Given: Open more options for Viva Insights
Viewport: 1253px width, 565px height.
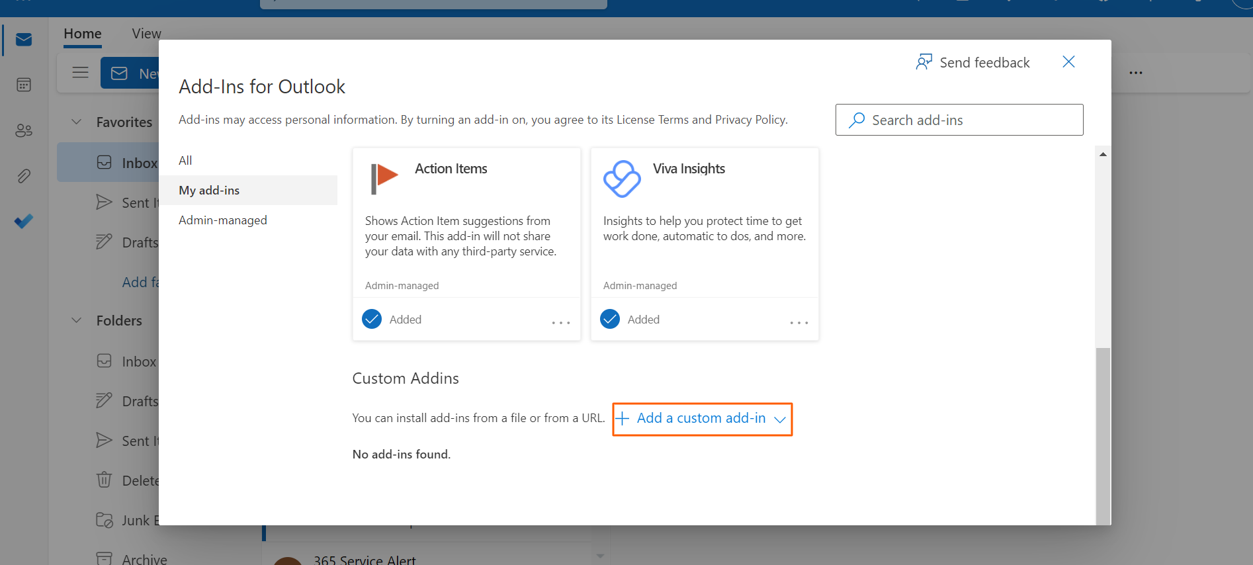Looking at the screenshot, I should point(799,322).
